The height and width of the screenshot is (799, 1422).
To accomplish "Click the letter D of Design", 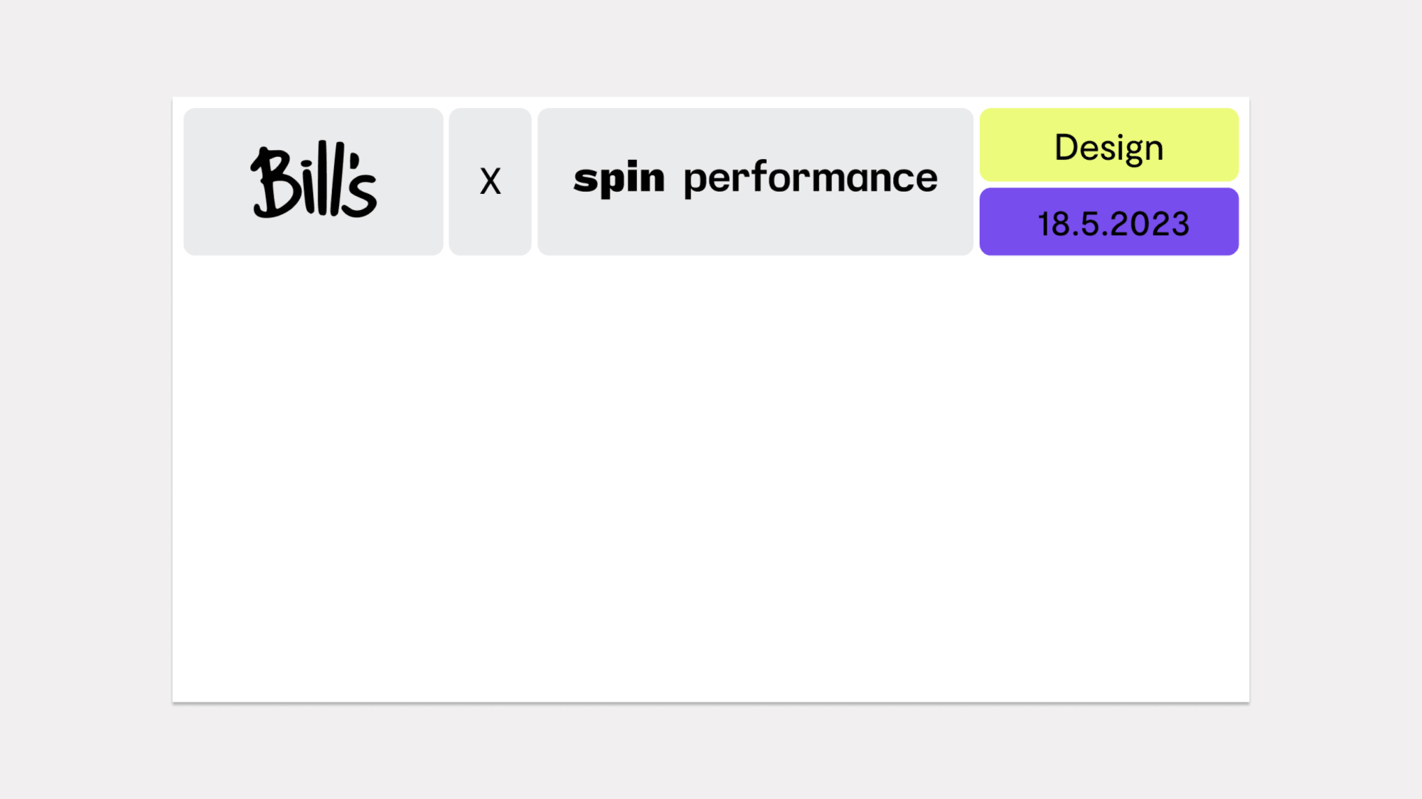I will tap(1066, 147).
